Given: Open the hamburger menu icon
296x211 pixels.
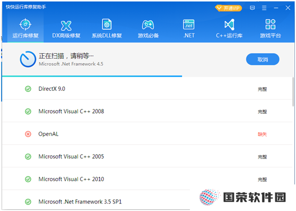Looking at the screenshot, I should point(264,8).
